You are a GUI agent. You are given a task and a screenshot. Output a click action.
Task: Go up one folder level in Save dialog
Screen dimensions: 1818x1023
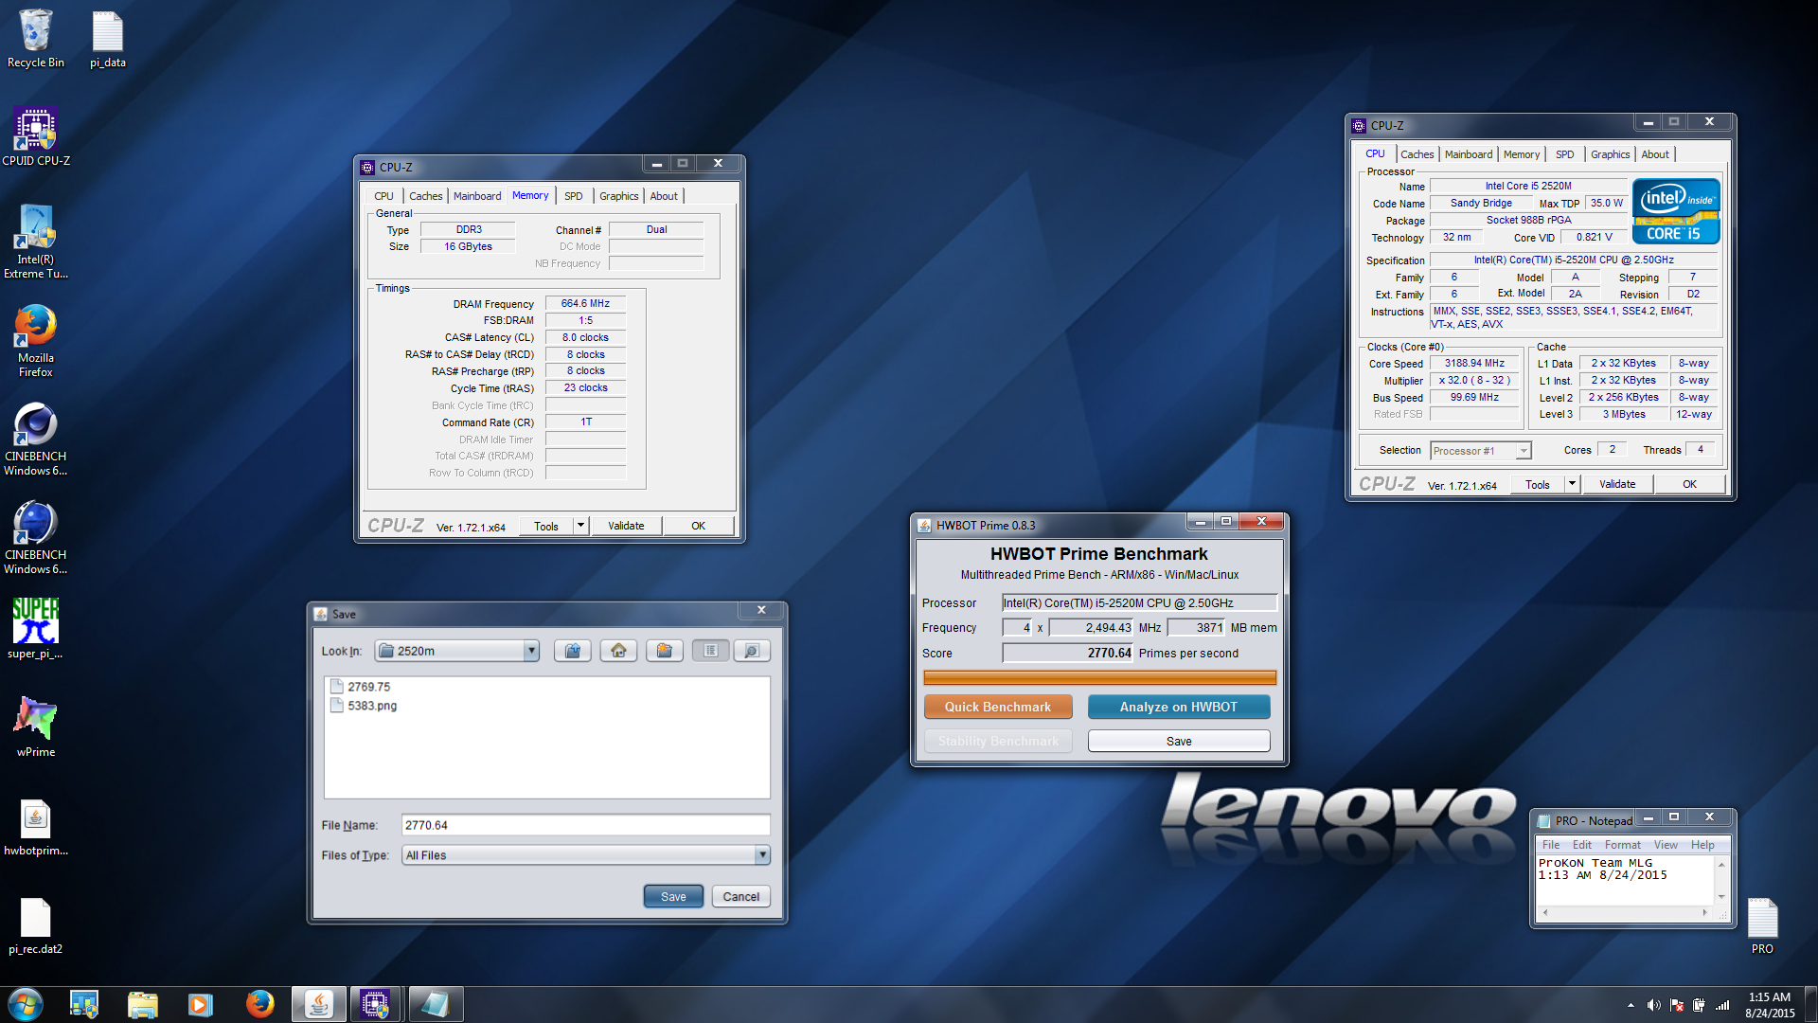(x=572, y=651)
